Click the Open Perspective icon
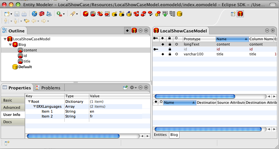 point(233,14)
